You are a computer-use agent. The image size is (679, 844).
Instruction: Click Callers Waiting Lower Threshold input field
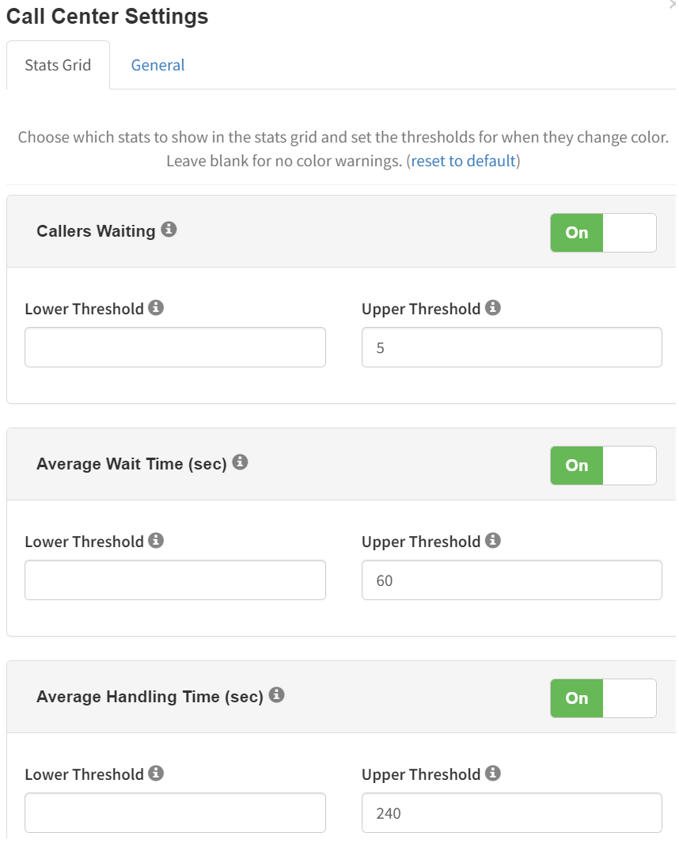click(x=176, y=348)
